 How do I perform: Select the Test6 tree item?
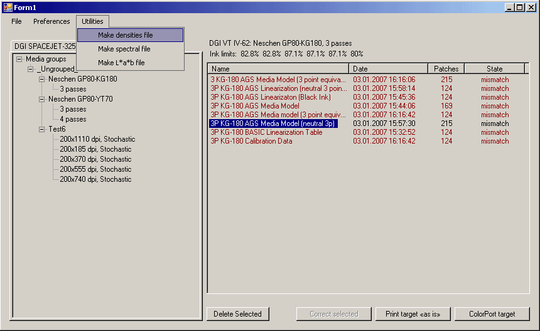point(57,129)
